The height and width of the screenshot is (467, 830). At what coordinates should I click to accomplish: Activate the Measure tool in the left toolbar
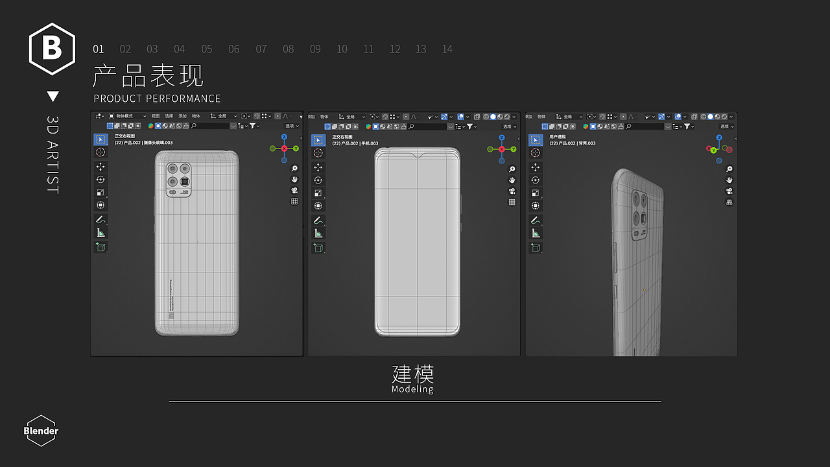click(x=101, y=232)
